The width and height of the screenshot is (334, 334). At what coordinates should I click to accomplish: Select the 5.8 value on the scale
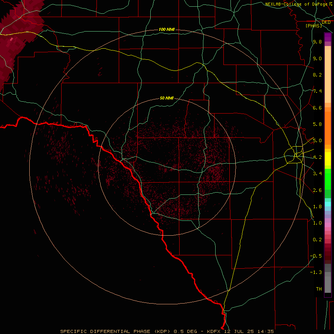tap(317, 124)
